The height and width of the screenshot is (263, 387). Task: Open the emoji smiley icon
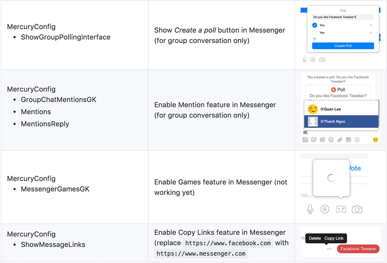[331, 139]
